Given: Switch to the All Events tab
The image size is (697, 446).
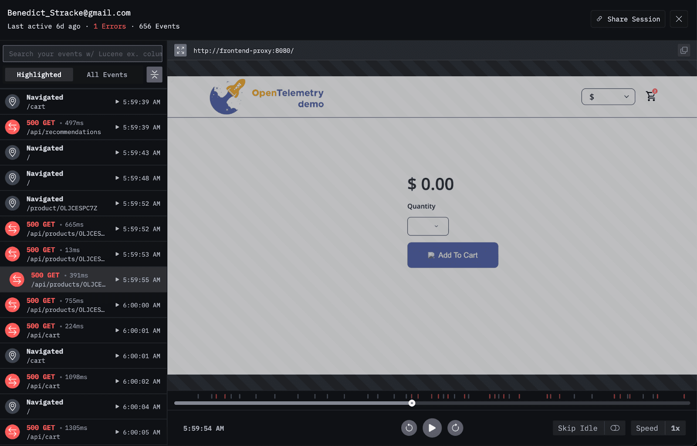Looking at the screenshot, I should [107, 75].
